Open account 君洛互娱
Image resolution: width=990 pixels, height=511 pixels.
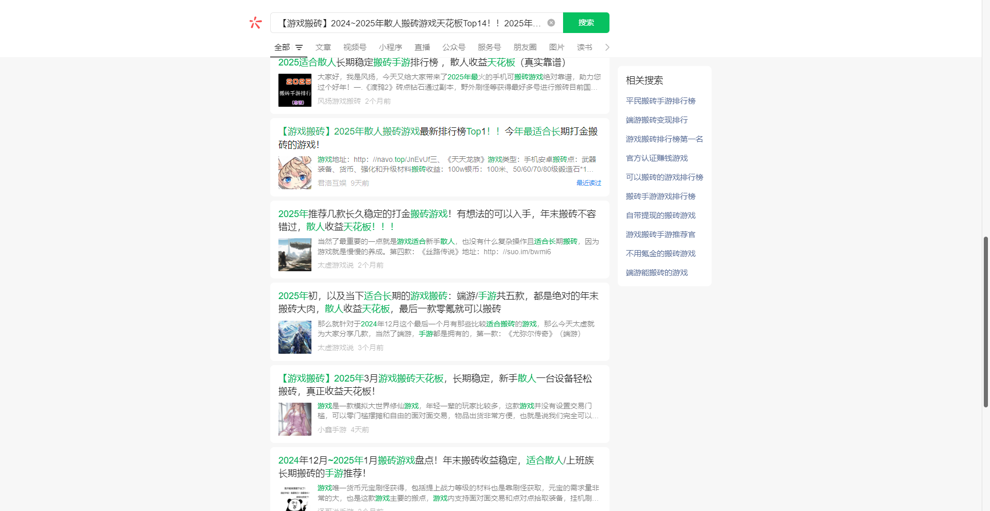(x=332, y=183)
